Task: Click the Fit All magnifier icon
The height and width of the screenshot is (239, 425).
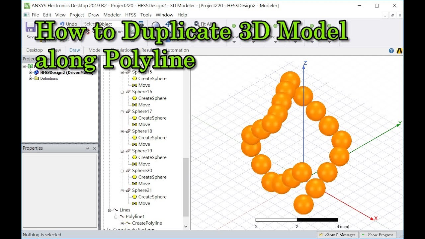Action: pos(196,24)
